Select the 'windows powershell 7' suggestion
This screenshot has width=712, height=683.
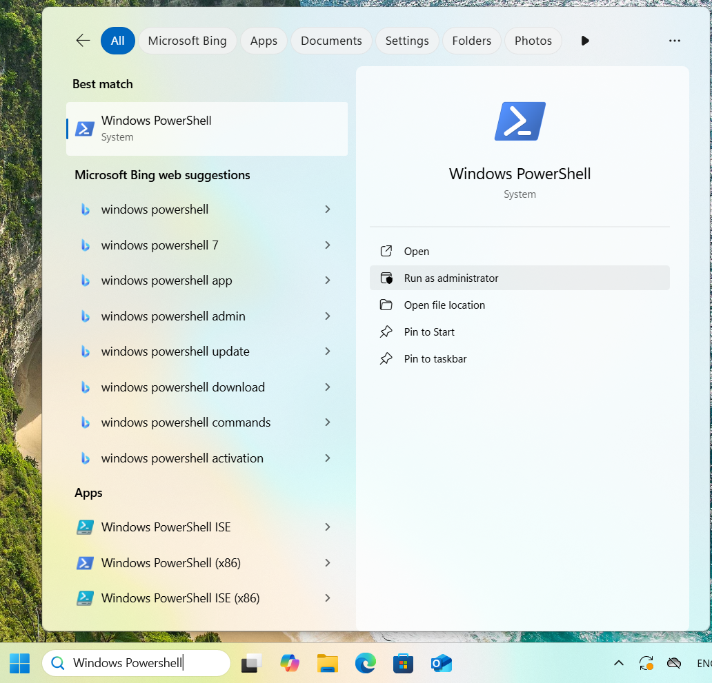[207, 245]
